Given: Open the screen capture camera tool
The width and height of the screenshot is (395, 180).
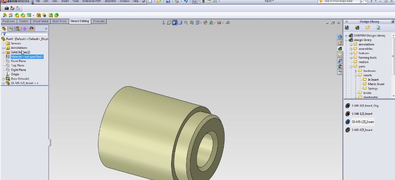Looking at the screenshot, I should point(7,8).
